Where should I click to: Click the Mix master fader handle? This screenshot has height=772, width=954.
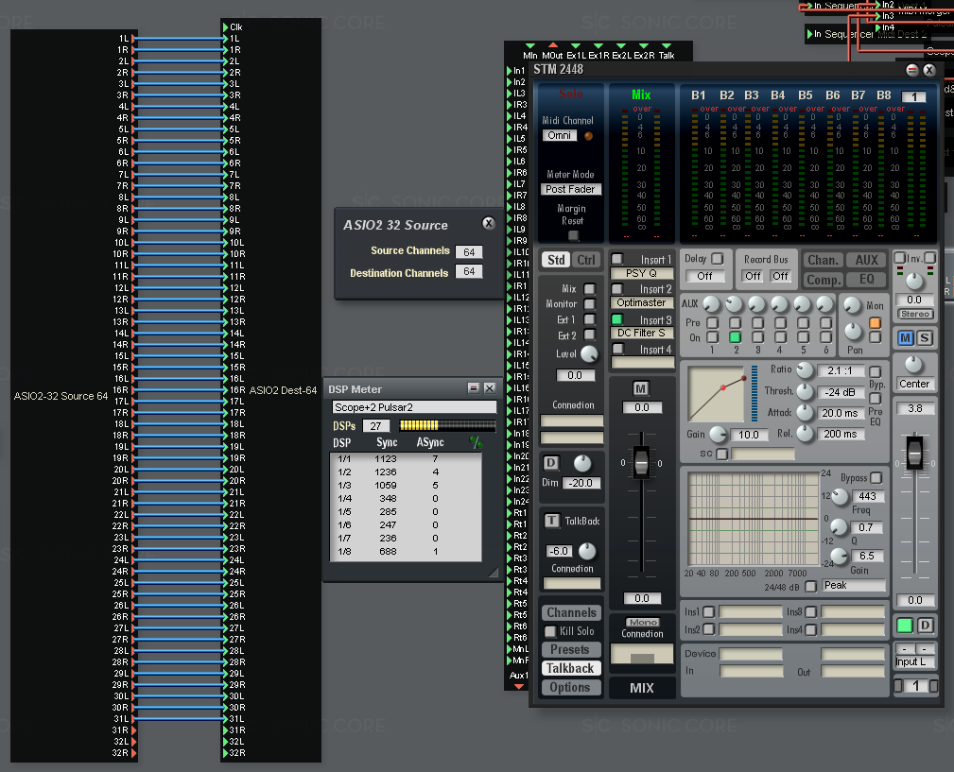click(x=641, y=463)
